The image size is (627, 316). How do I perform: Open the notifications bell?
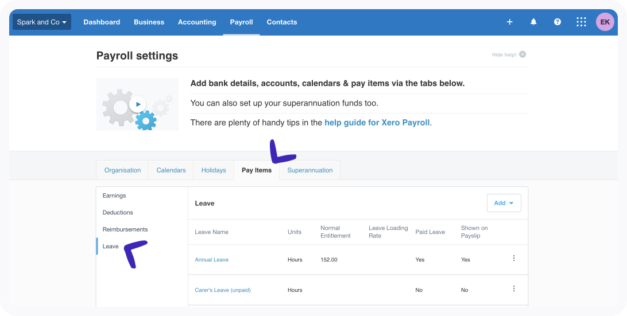coord(533,22)
